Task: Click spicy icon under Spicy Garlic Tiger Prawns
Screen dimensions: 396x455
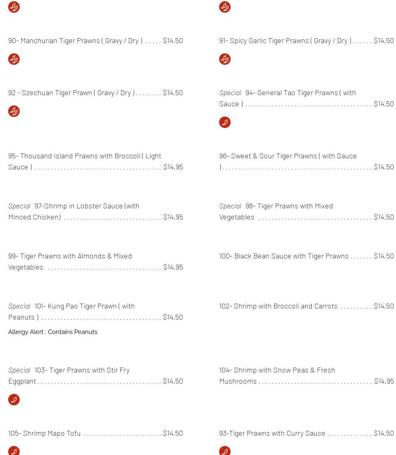Action: pos(225,59)
